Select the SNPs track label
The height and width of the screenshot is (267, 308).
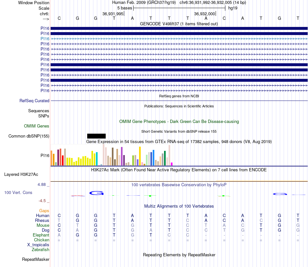pyautogui.click(x=44, y=116)
